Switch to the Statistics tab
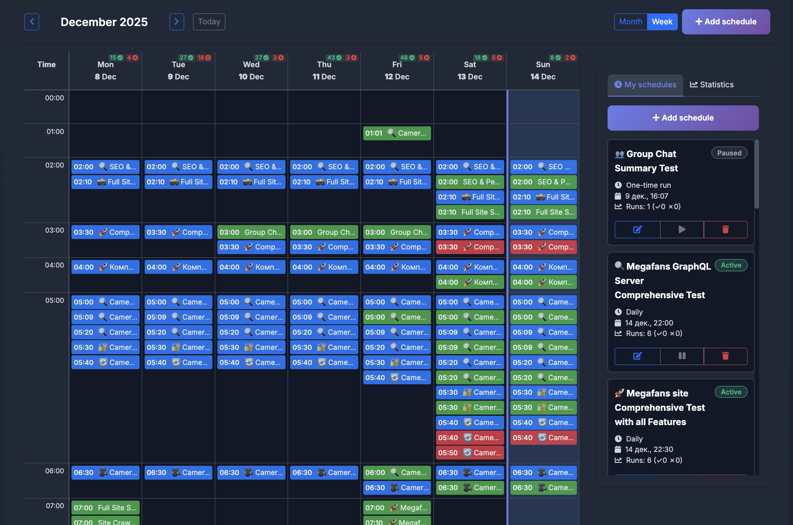The height and width of the screenshot is (525, 793). point(711,84)
